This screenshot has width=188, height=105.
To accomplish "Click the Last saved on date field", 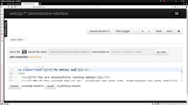I will coord(132,52).
